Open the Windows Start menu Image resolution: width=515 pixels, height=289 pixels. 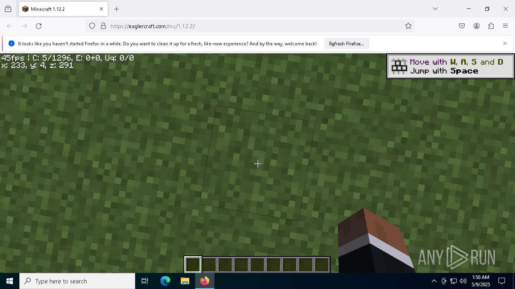10,281
